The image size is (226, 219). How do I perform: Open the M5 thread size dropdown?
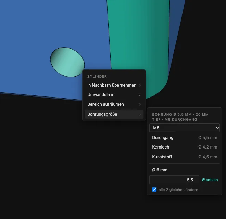[185, 128]
